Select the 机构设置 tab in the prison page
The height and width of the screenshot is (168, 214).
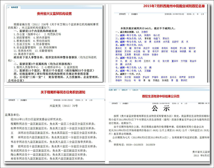point(14,7)
